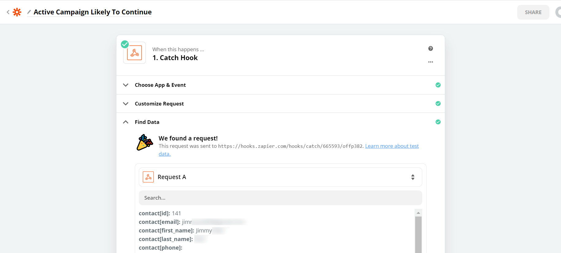Expand the Customize Request section
561x253 pixels.
(x=126, y=104)
